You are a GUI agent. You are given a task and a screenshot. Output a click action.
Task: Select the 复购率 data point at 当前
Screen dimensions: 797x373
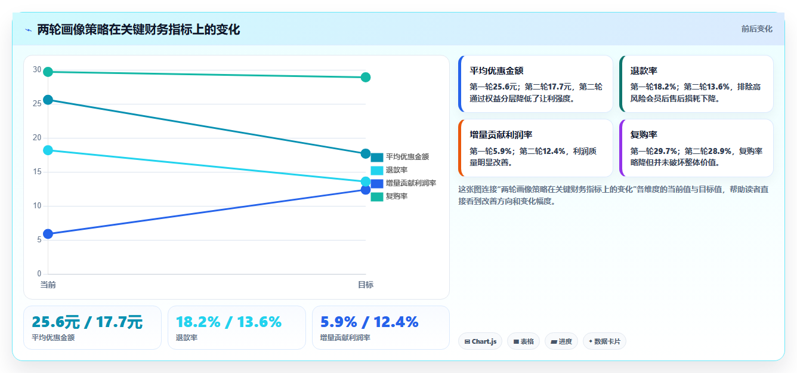click(x=48, y=72)
